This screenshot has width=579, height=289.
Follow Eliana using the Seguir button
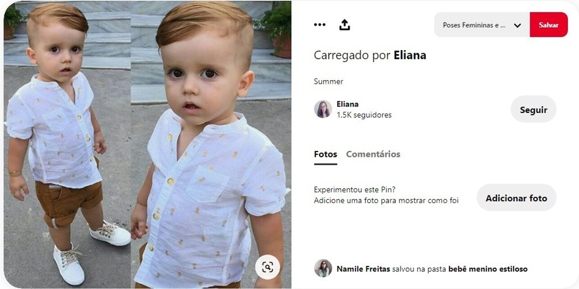pos(533,109)
